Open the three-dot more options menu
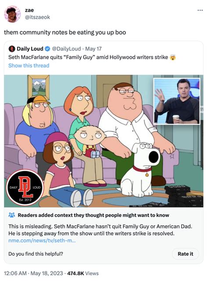208x281 pixels. click(200, 11)
